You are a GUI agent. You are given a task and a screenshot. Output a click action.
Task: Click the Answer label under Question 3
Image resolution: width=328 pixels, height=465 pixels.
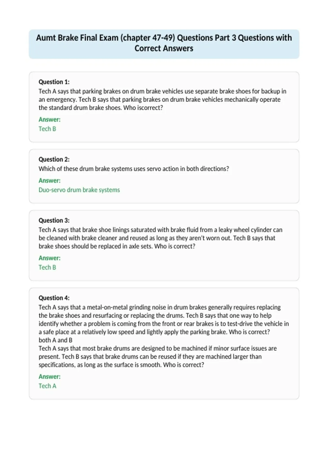pos(49,258)
